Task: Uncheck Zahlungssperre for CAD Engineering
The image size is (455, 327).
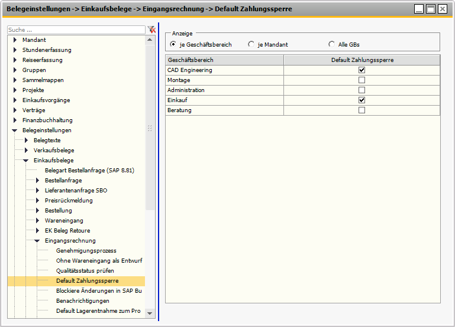Action: 362,70
